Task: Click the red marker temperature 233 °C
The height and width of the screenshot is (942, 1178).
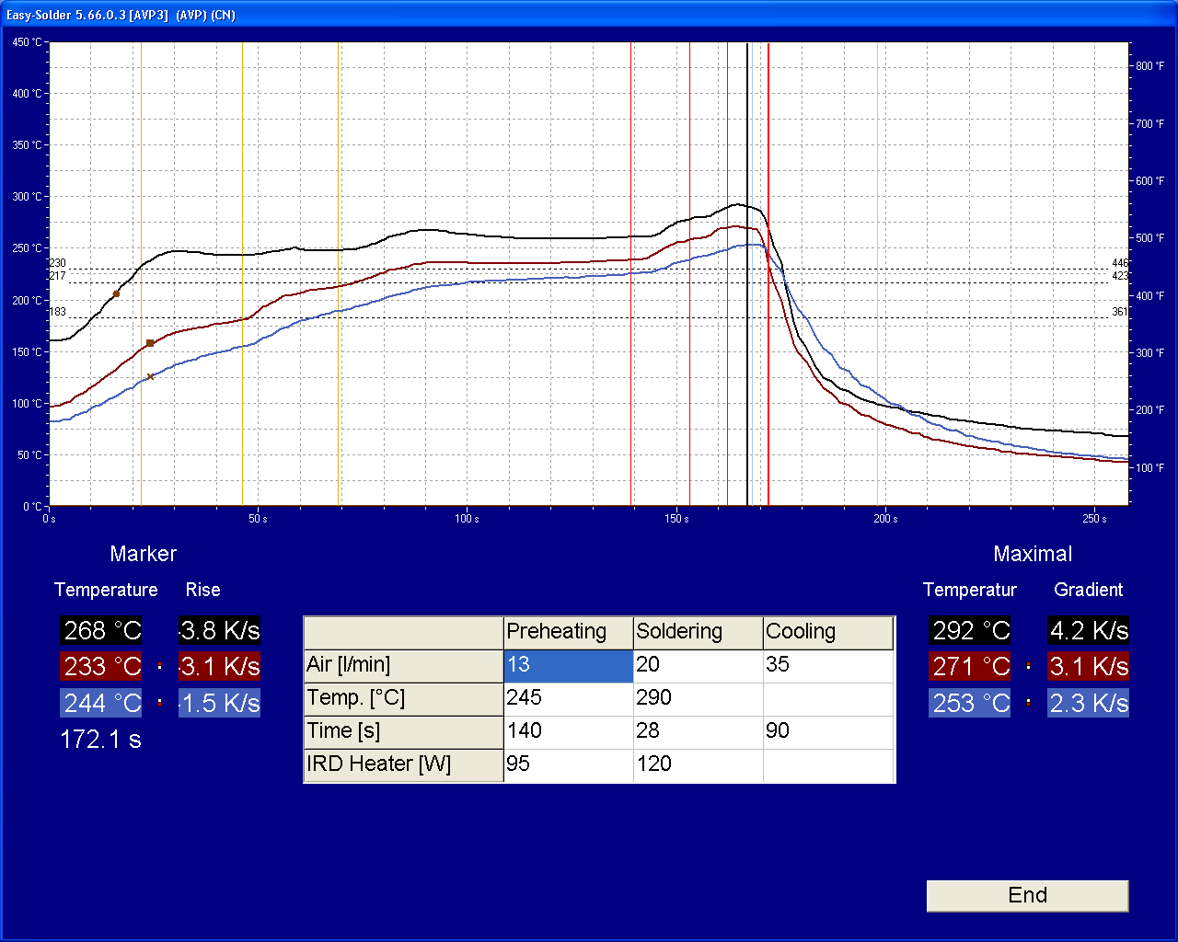Action: pyautogui.click(x=101, y=666)
